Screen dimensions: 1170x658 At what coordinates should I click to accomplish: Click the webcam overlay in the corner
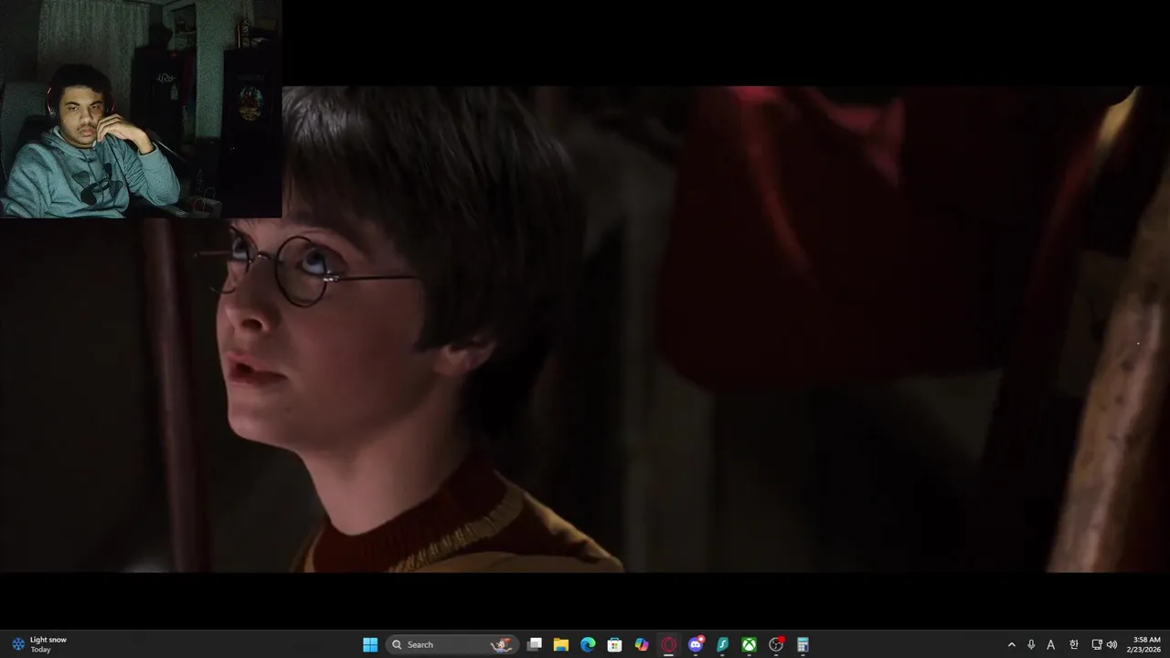[141, 109]
